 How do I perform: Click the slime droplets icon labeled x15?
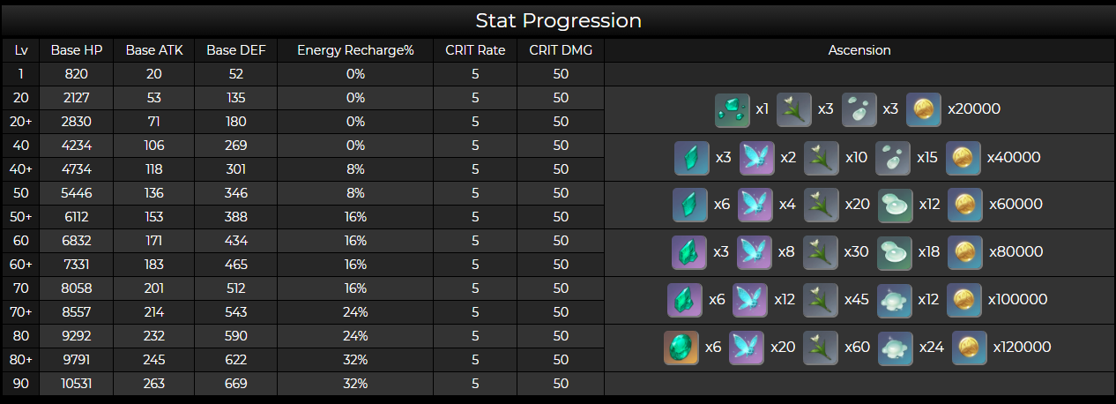(x=892, y=157)
